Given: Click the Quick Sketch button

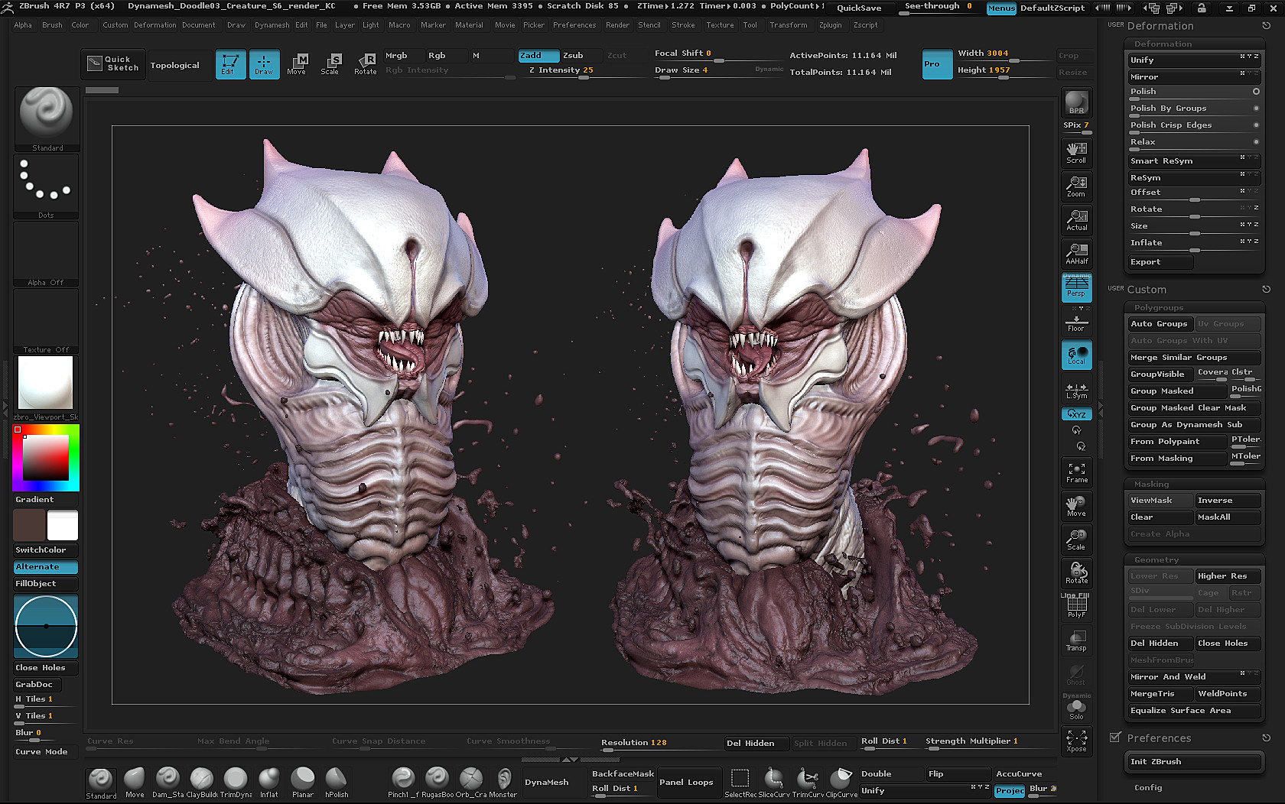Looking at the screenshot, I should click(x=113, y=64).
